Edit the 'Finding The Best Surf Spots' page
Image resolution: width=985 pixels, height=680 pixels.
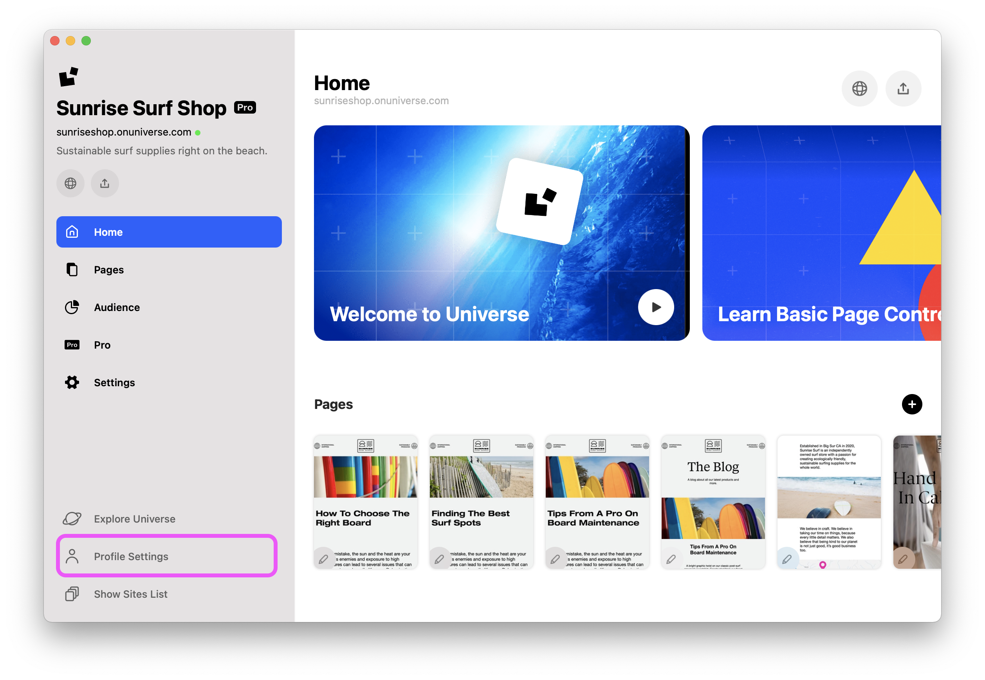pos(440,559)
